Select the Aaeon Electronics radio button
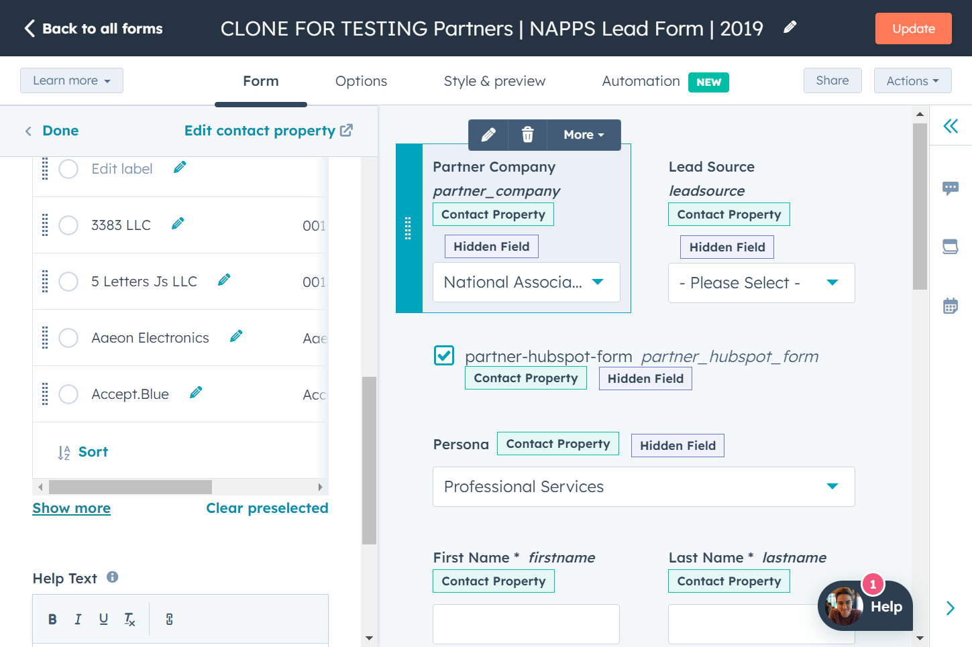The width and height of the screenshot is (972, 647). click(x=68, y=338)
